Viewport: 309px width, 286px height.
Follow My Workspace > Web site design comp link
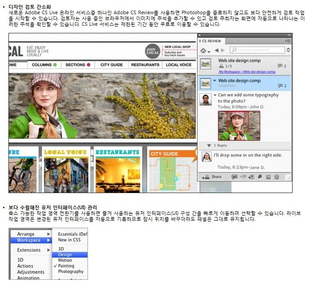pyautogui.click(x=247, y=72)
